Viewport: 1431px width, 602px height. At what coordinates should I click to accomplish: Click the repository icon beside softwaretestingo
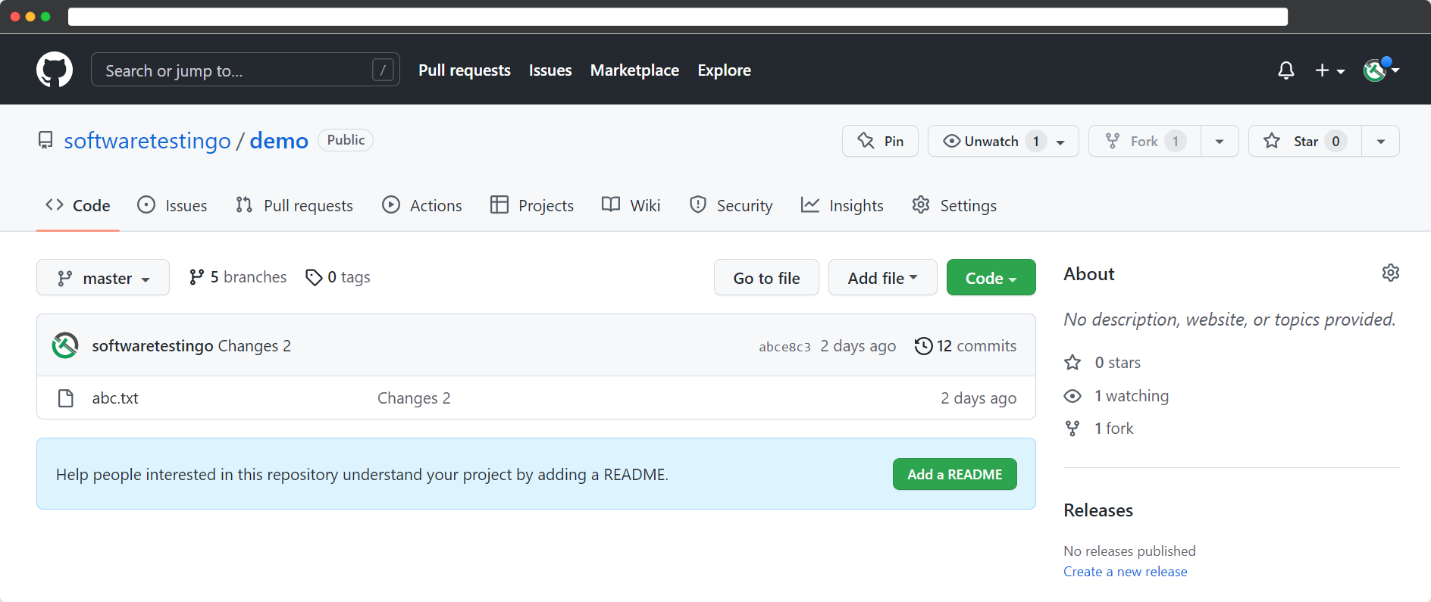pos(45,140)
